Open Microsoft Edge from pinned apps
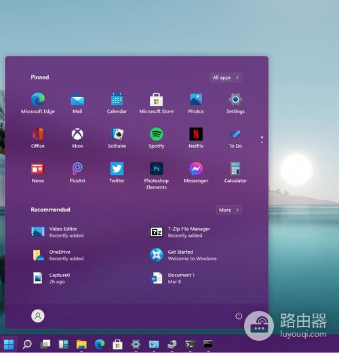 click(x=38, y=103)
